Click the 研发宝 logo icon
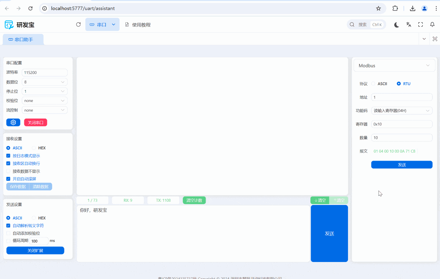The height and width of the screenshot is (279, 440). click(x=9, y=25)
